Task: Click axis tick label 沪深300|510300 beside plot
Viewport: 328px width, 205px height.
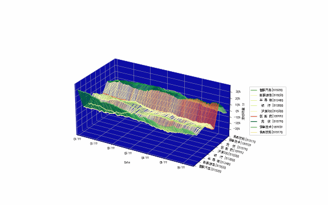Action: click(x=228, y=153)
